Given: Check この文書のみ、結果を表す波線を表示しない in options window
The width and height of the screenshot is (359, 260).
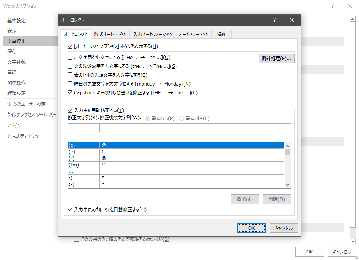Looking at the screenshot, I should tap(77, 239).
